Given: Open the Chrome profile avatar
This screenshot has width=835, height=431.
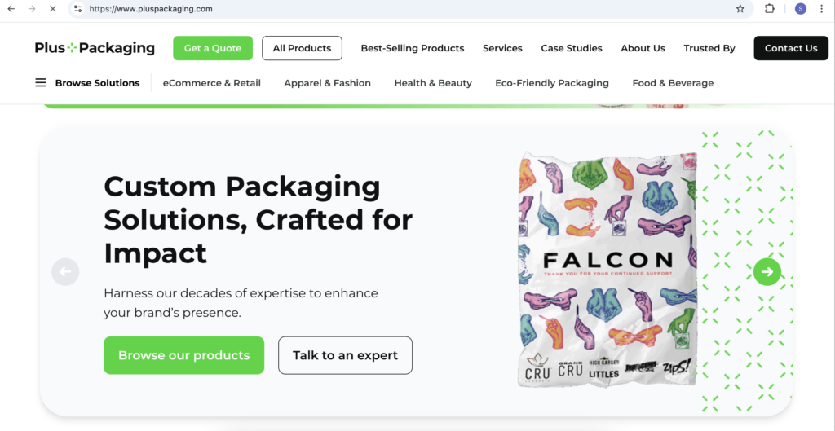Looking at the screenshot, I should [800, 9].
